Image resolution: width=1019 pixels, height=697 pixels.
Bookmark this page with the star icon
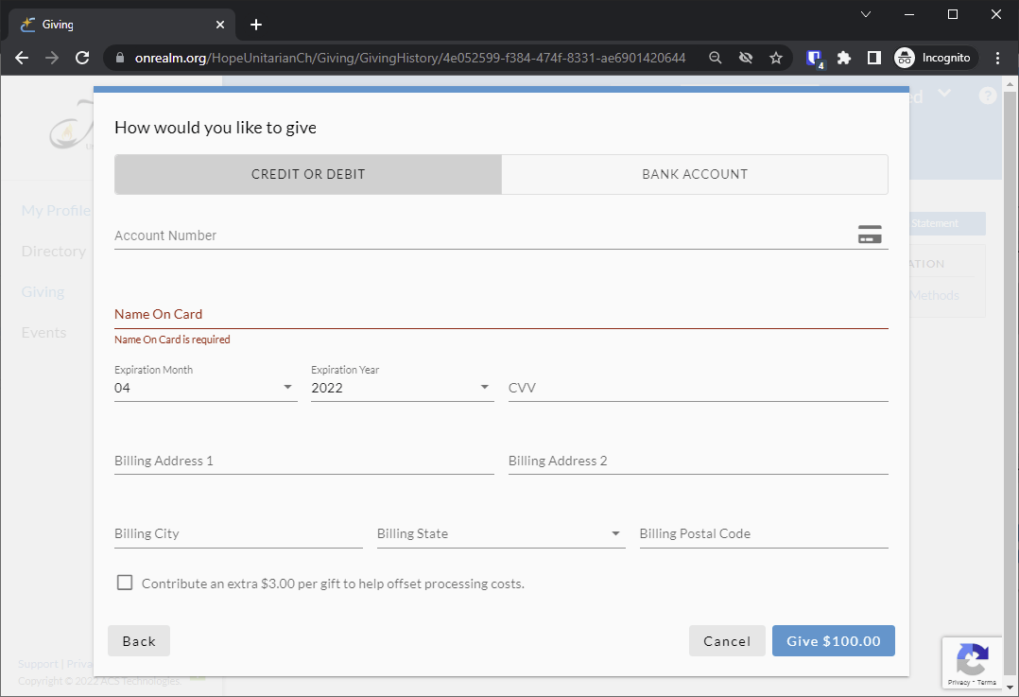click(776, 58)
